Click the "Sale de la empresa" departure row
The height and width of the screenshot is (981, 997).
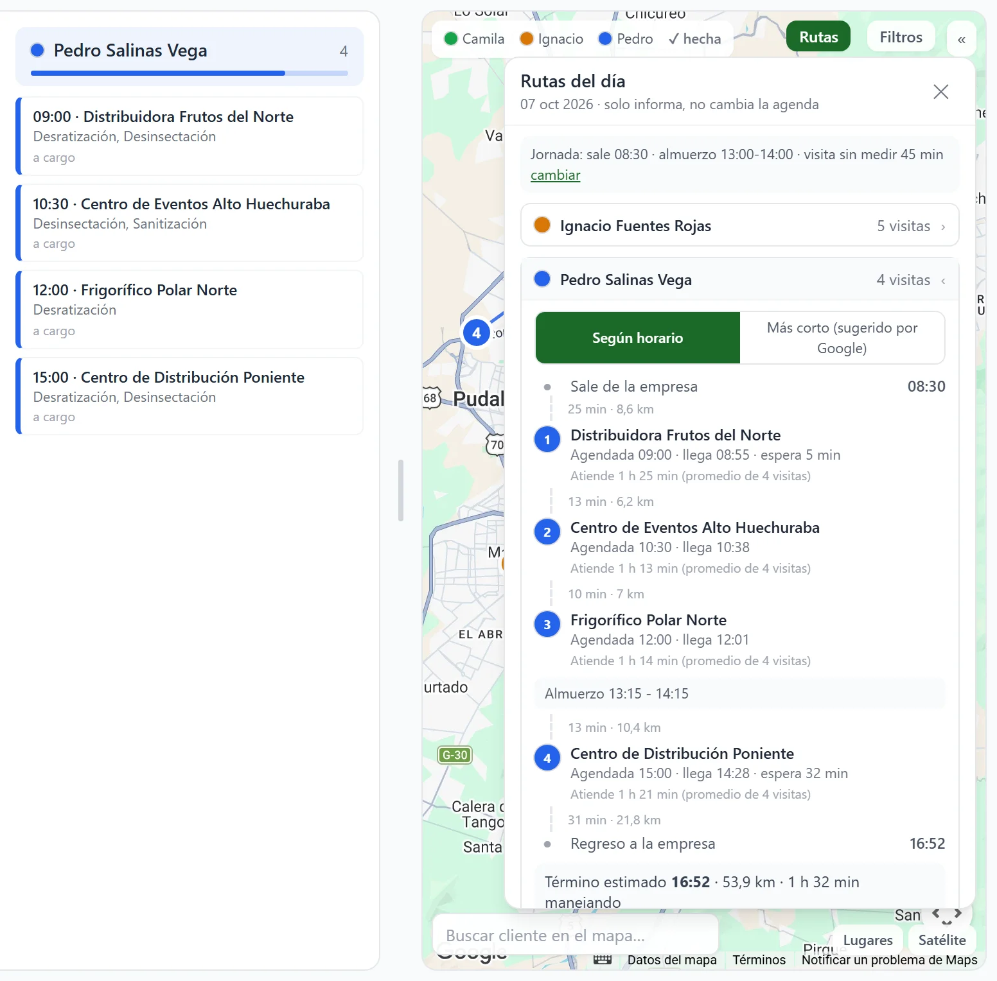740,386
